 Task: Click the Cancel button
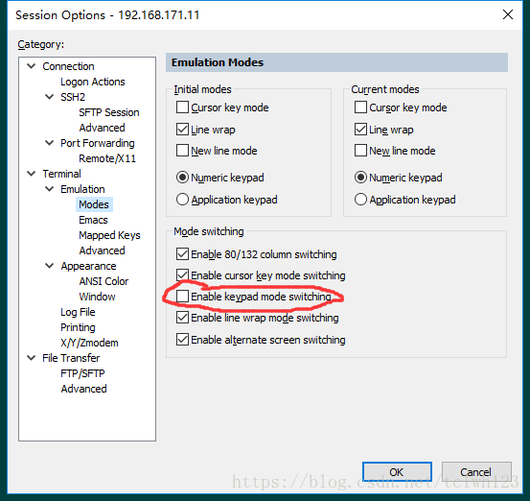pos(476,472)
